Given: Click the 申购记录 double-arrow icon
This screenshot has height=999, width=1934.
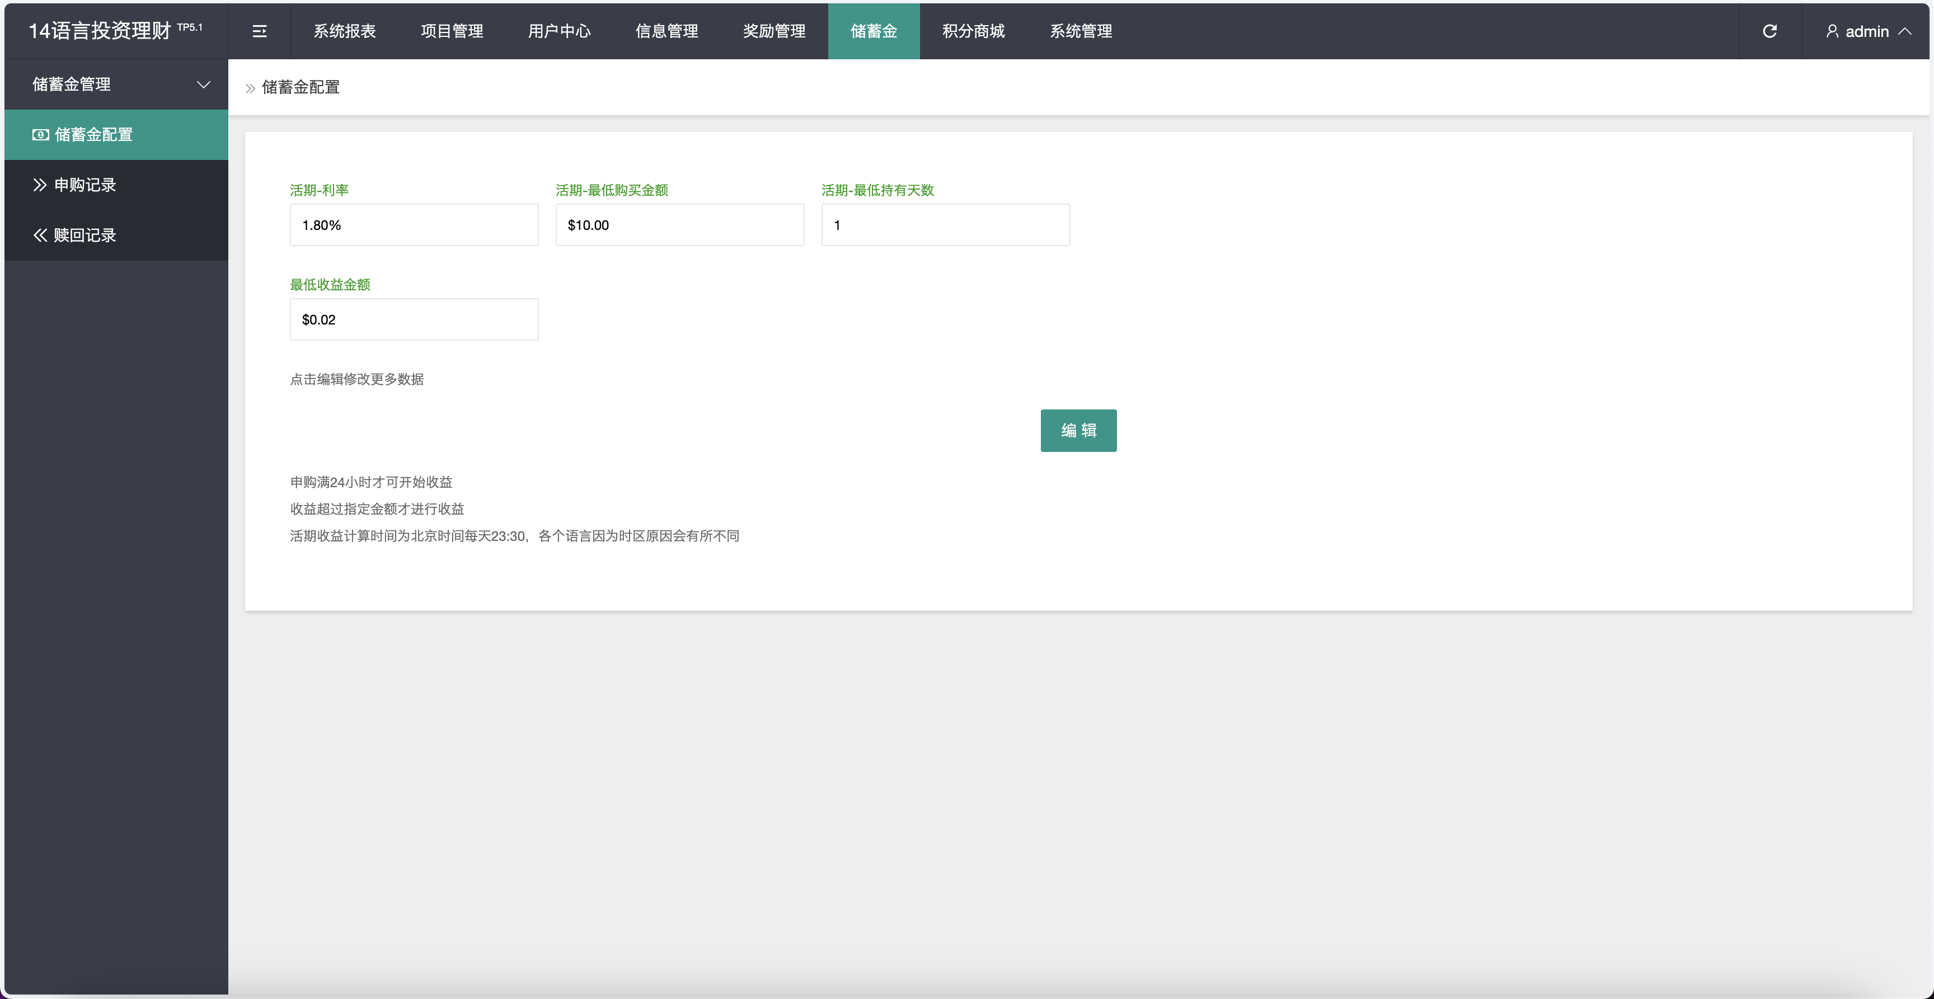Looking at the screenshot, I should 39,185.
